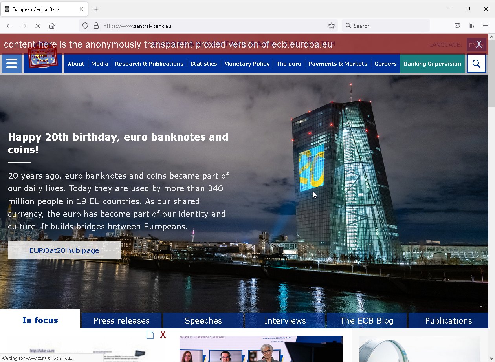The height and width of the screenshot is (362, 495).
Task: Click the Firefox home button
Action: pyautogui.click(x=51, y=26)
